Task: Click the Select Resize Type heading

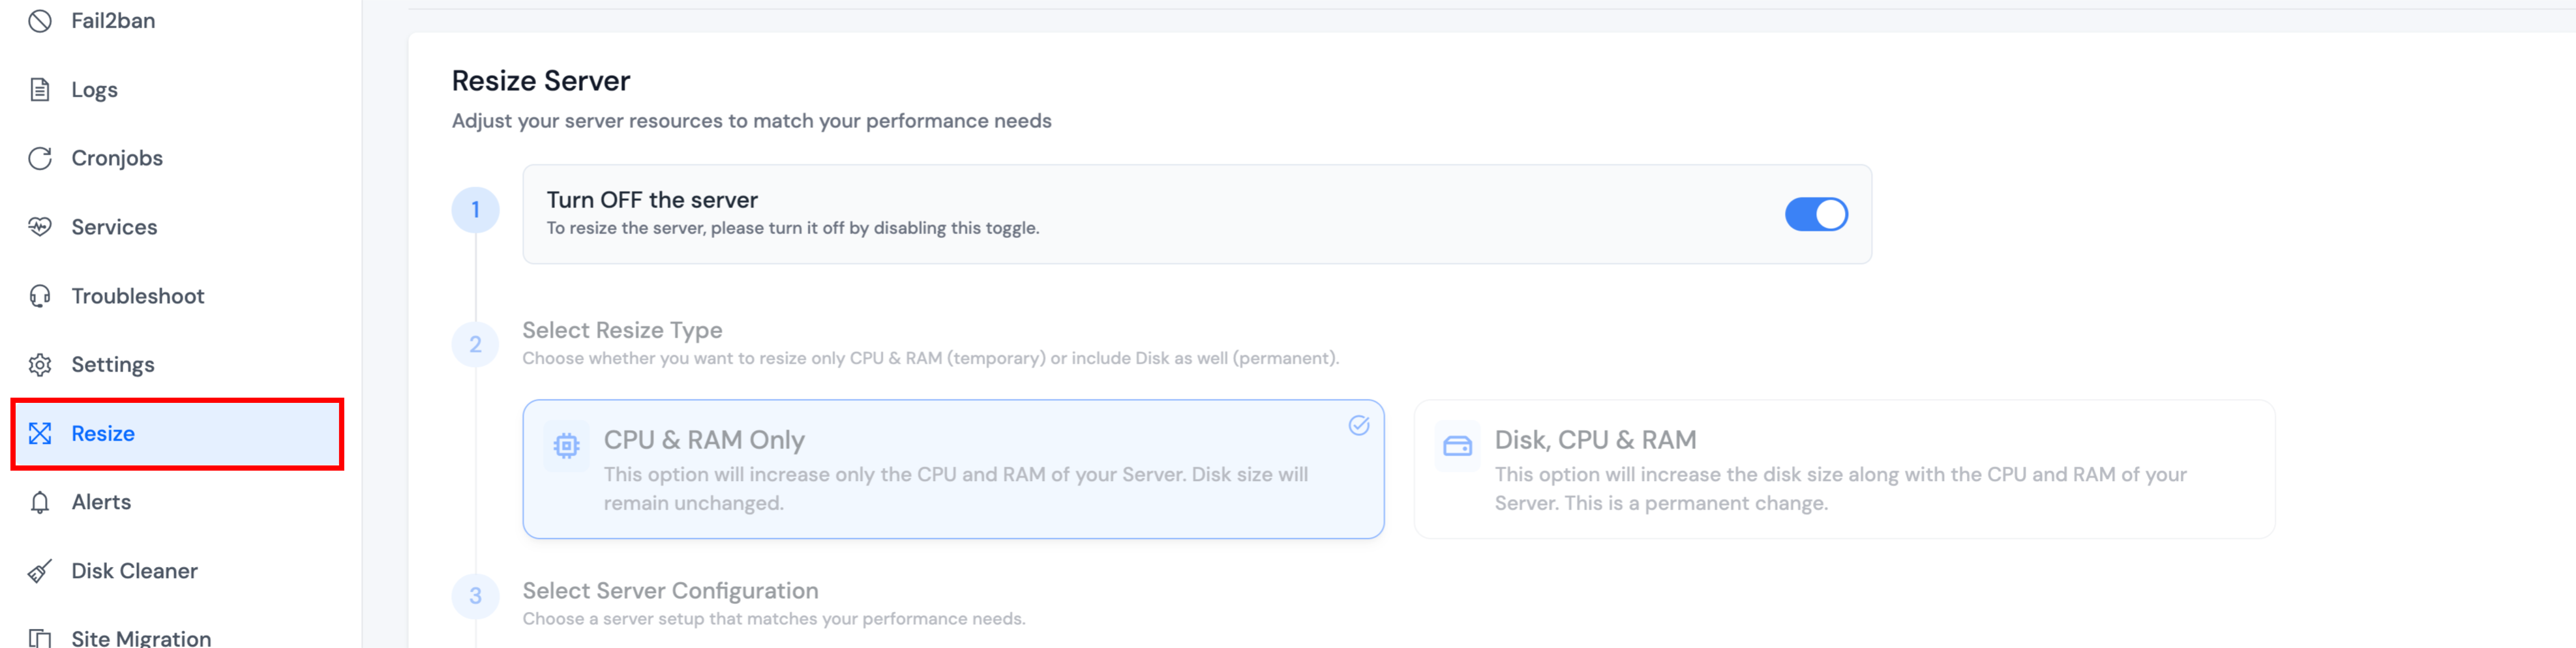Action: click(x=622, y=330)
